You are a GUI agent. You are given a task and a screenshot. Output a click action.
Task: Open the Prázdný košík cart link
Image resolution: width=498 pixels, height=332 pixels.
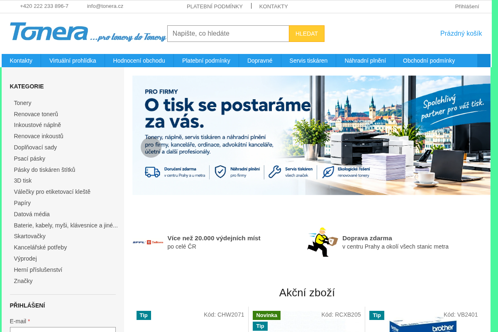461,34
